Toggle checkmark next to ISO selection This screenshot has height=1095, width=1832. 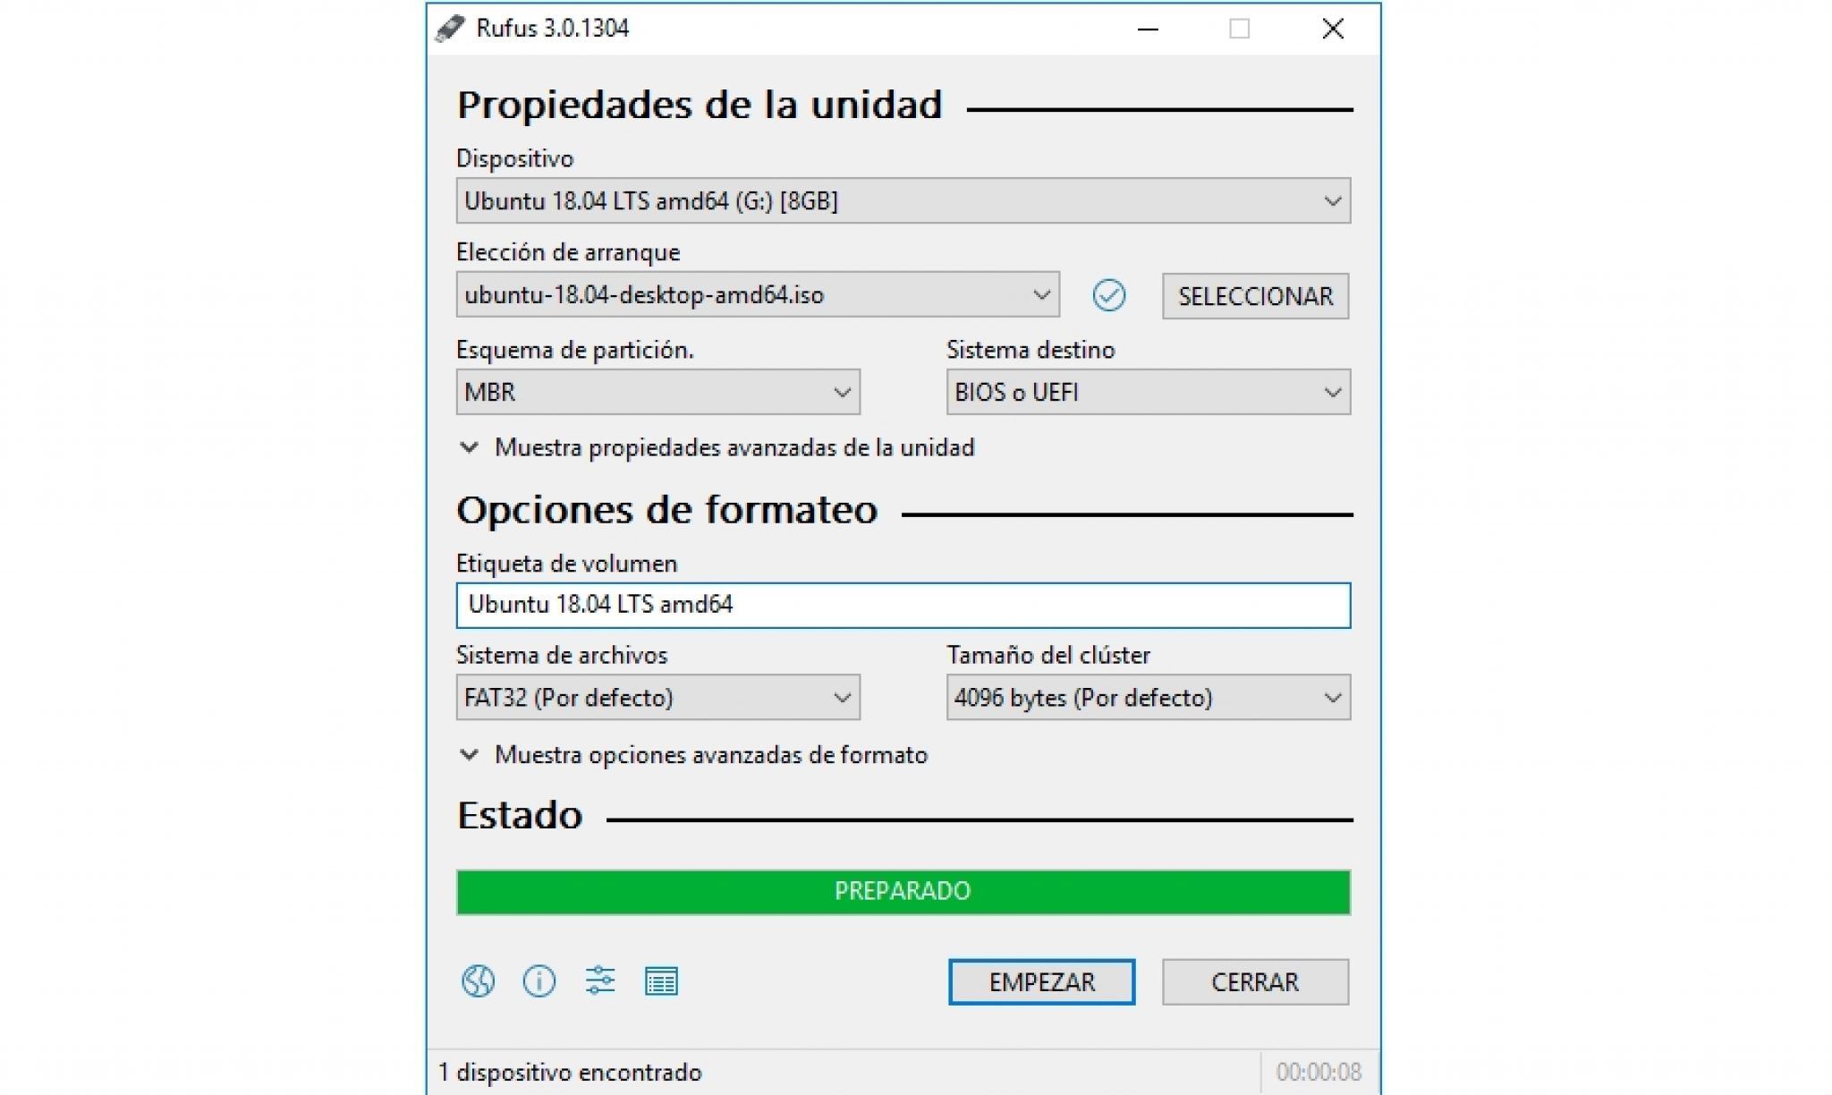click(1107, 296)
